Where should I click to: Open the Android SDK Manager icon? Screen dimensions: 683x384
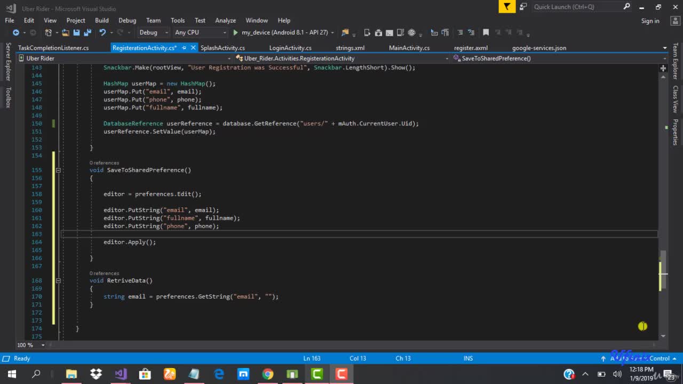(x=378, y=33)
